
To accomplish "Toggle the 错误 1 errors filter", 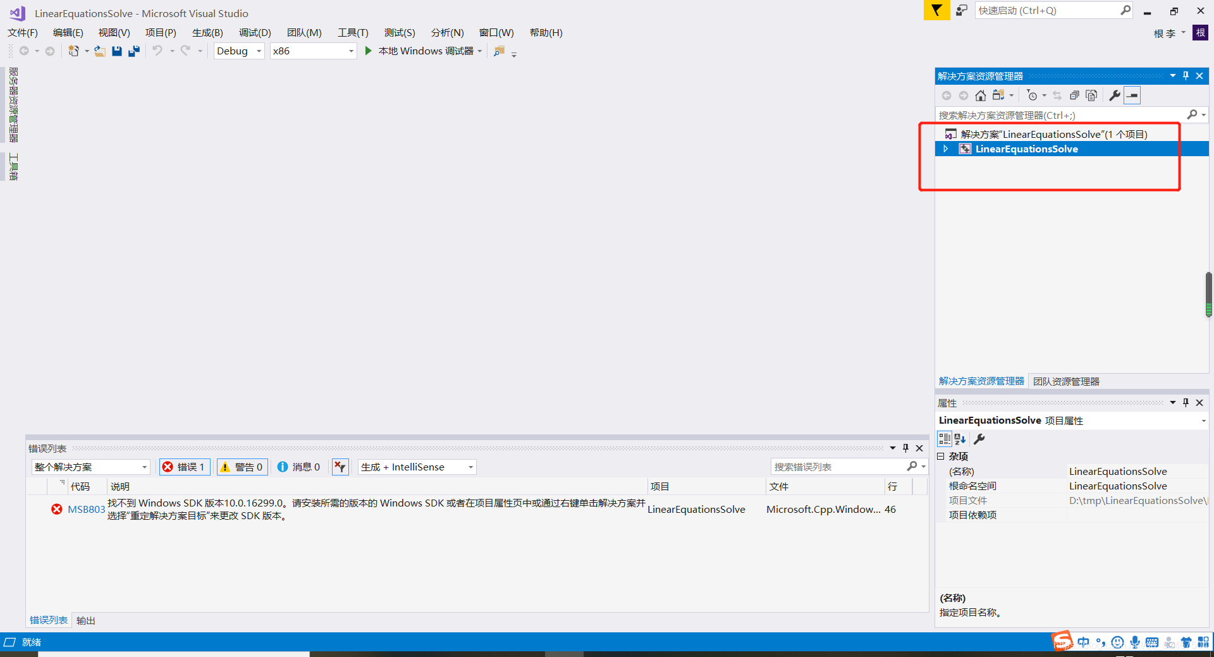I will tap(185, 467).
